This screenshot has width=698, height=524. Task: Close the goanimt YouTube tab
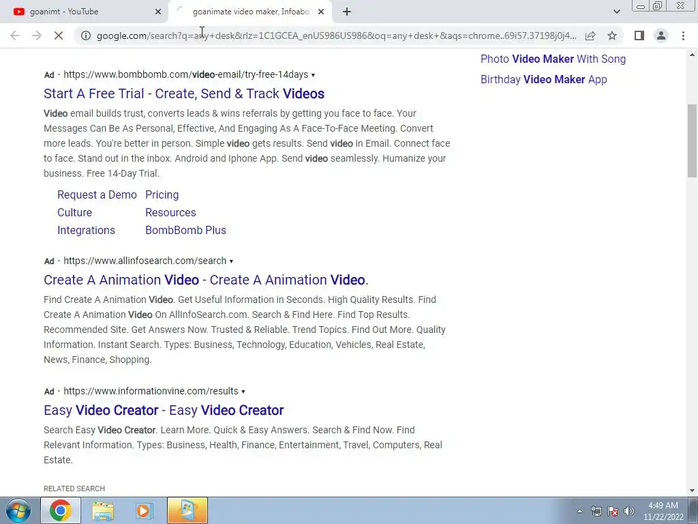[158, 12]
